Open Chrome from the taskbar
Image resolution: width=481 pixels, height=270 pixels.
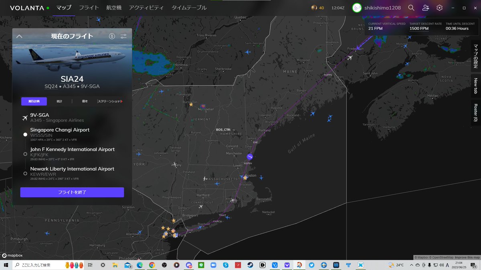click(x=152, y=265)
